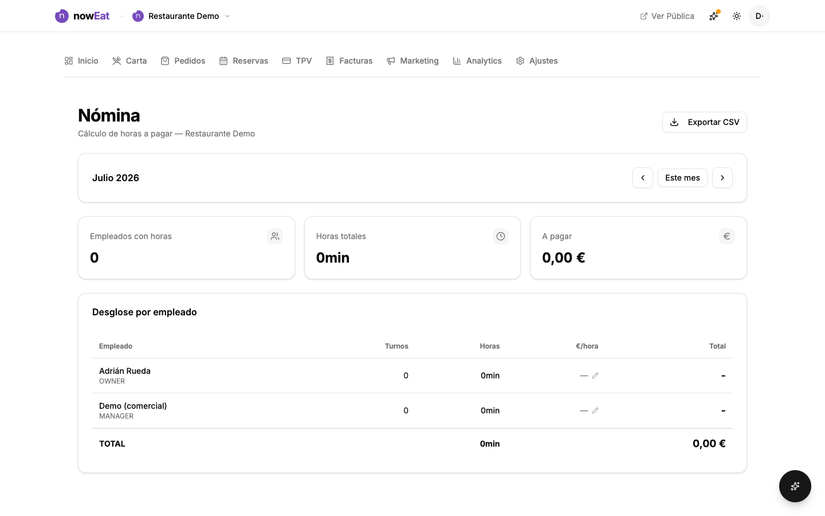Click the 0,00 € total in TOTAL row
This screenshot has width=825, height=516.
[709, 444]
